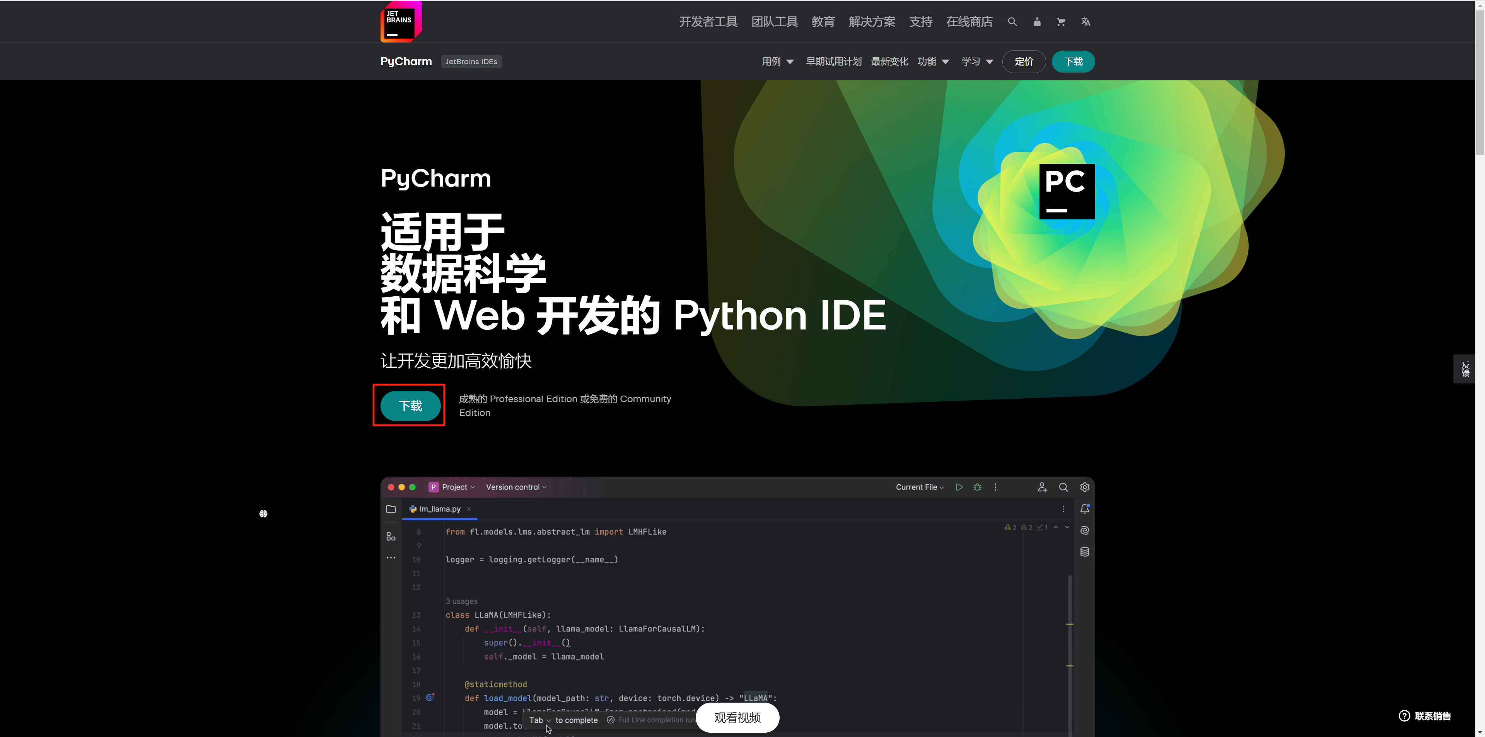Screen dimensions: 1485x737
Task: Click the JetBrains IDEs tag
Action: [471, 61]
